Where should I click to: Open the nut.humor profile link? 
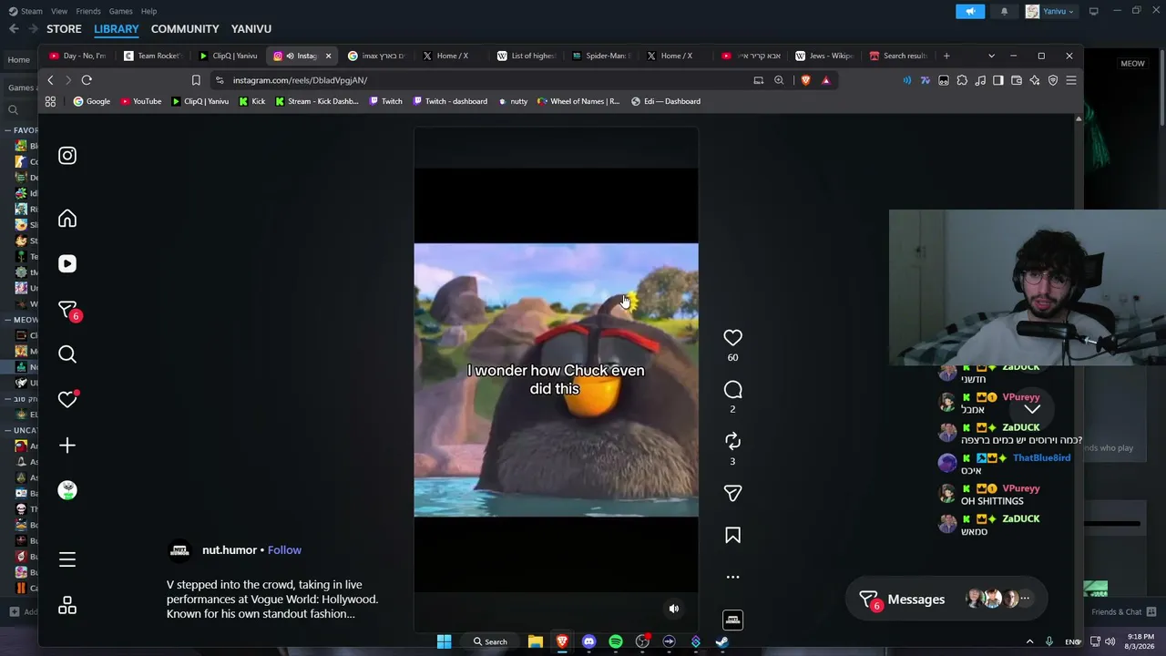click(x=230, y=550)
